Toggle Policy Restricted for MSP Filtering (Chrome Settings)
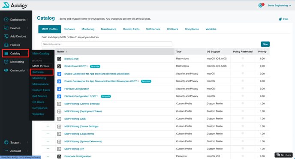 pos(243,103)
